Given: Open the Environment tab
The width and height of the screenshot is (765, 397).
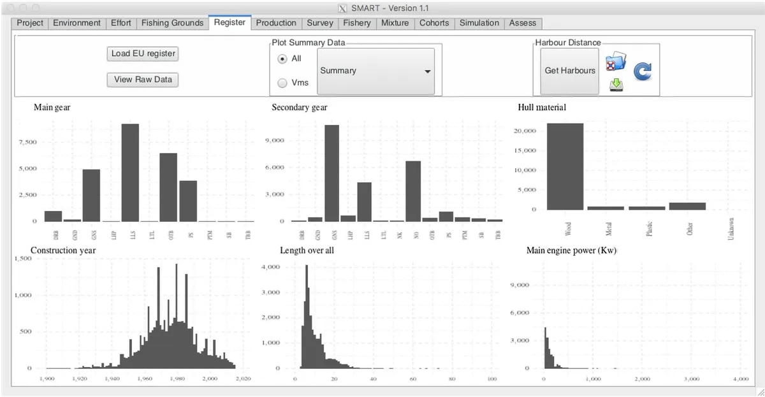Looking at the screenshot, I should pyautogui.click(x=76, y=23).
